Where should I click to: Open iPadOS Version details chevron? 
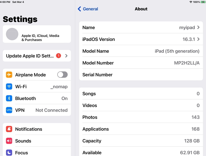tap(198, 39)
